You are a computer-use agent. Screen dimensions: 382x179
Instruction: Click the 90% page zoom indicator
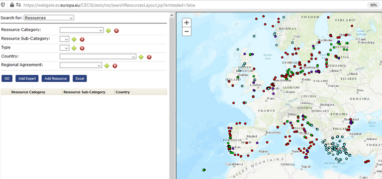373,5
